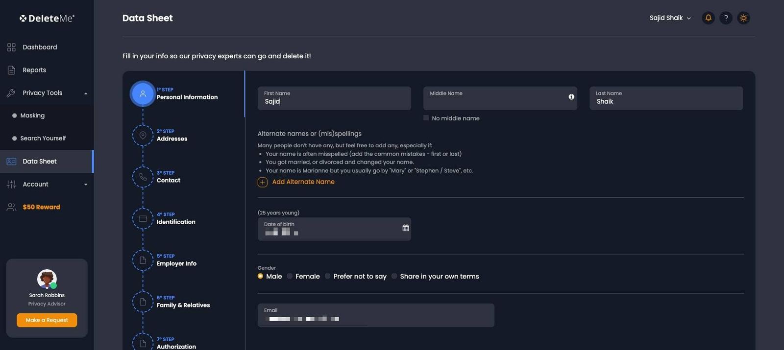Open the Sajid Shaik user dropdown
Image resolution: width=784 pixels, height=350 pixels.
click(x=670, y=18)
